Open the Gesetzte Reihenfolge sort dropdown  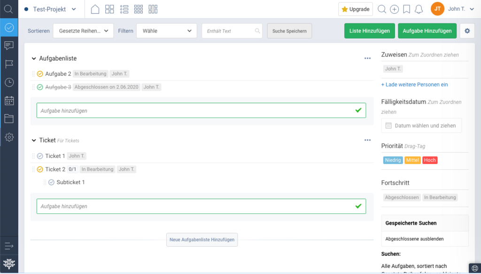pyautogui.click(x=84, y=31)
